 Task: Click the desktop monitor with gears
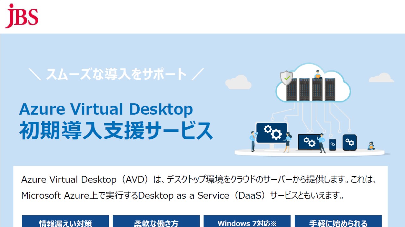click(x=272, y=136)
